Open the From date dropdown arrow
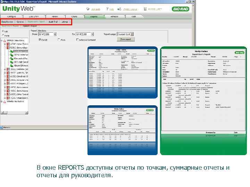Image resolution: width=250 pixels, height=187 pixels. (x=55, y=34)
